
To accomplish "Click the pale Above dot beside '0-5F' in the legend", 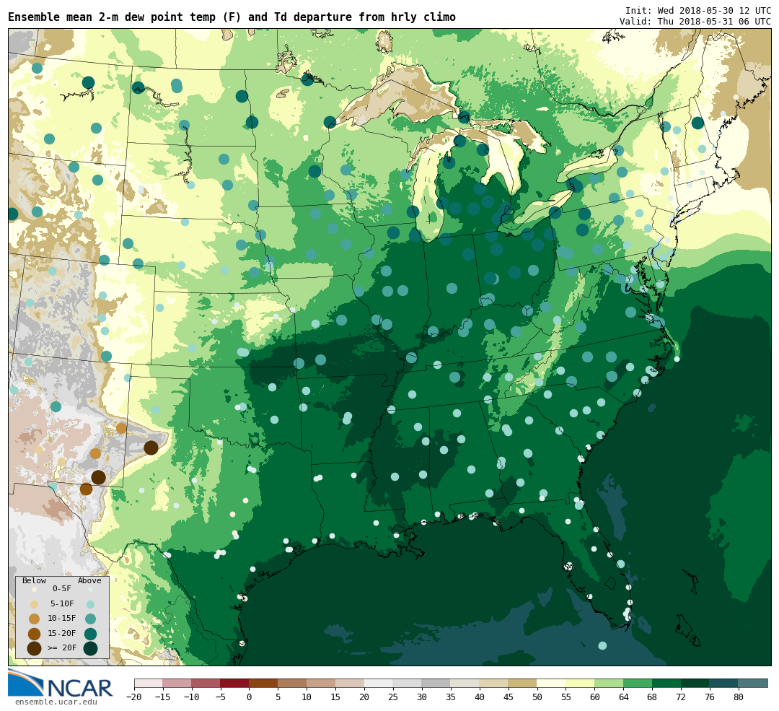I will pyautogui.click(x=90, y=589).
